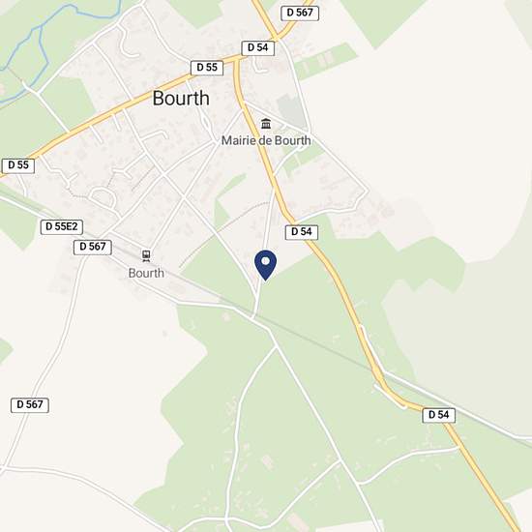Select the D 567 shield beside train station
532x532 pixels.
(93, 247)
